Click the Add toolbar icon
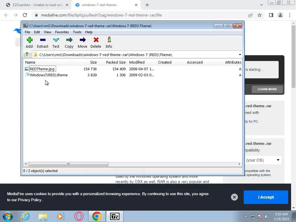Image resolution: width=296 pixels, height=222 pixels. 29,43
